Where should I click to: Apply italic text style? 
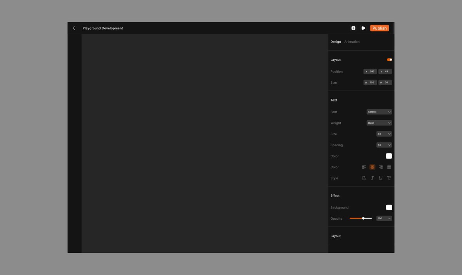(372, 178)
